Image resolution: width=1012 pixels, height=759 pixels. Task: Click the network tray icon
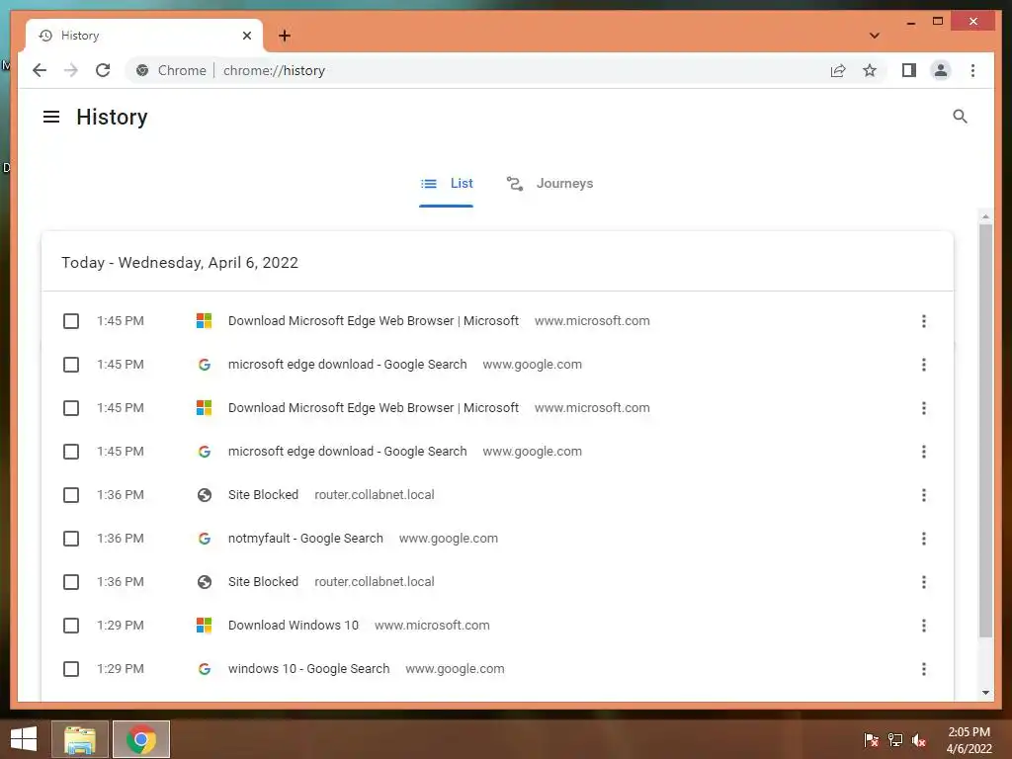[895, 739]
